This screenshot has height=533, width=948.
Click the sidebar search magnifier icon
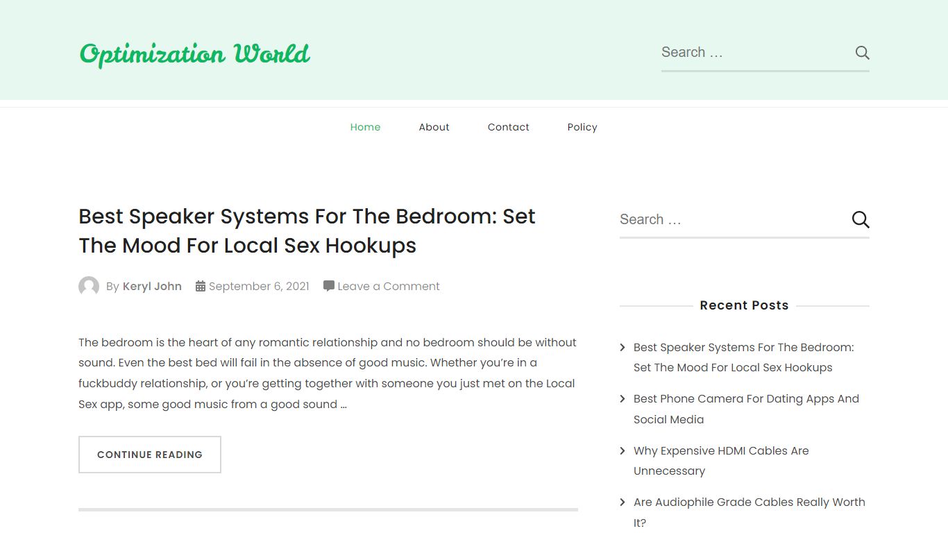click(x=861, y=220)
